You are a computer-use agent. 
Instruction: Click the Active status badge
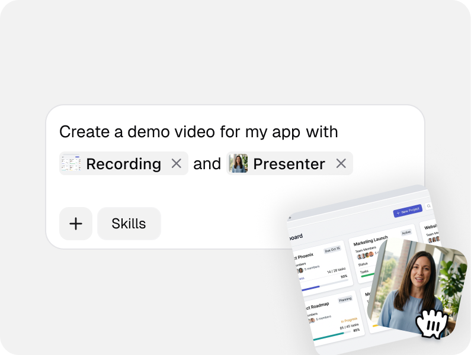tap(406, 233)
